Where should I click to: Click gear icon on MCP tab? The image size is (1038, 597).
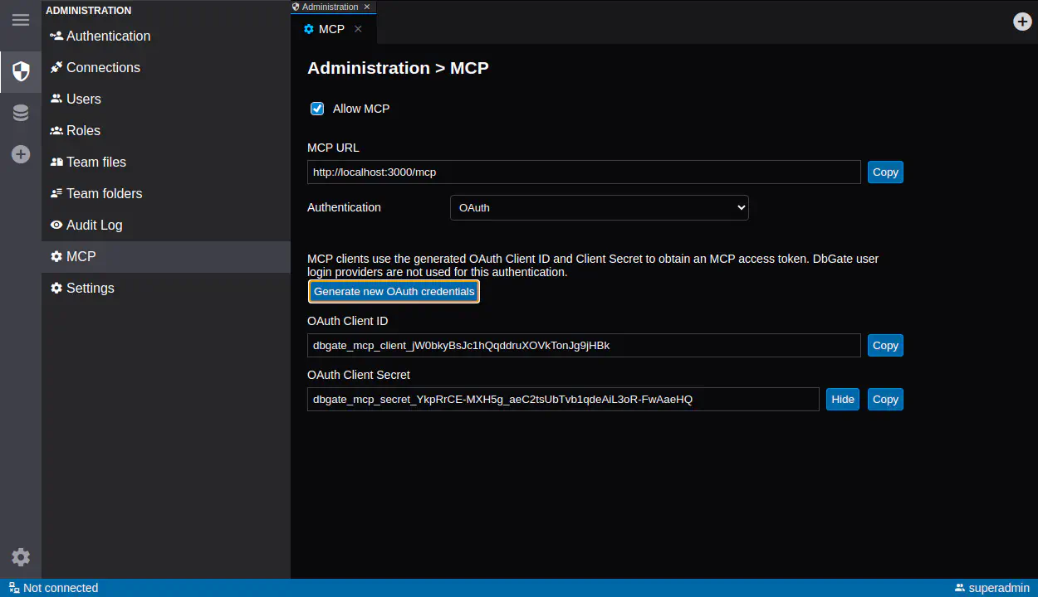coord(309,29)
